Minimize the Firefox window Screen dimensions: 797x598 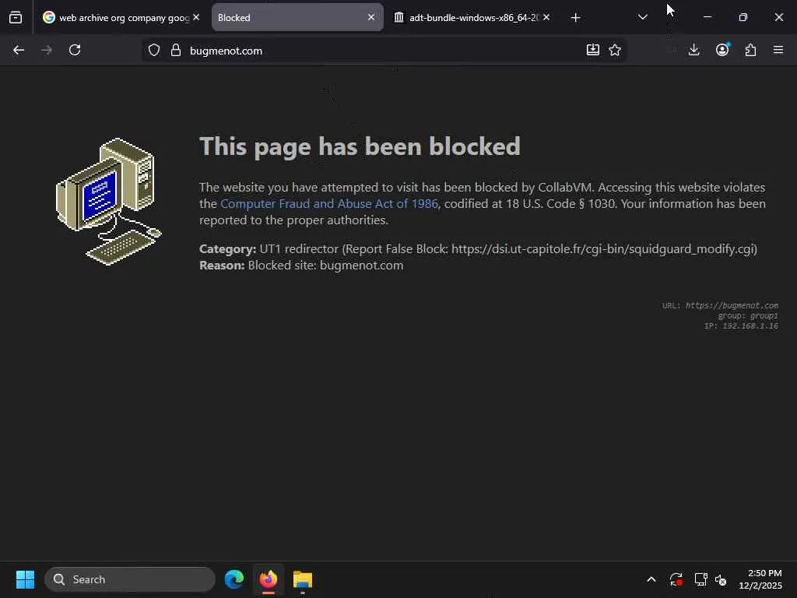tap(707, 17)
